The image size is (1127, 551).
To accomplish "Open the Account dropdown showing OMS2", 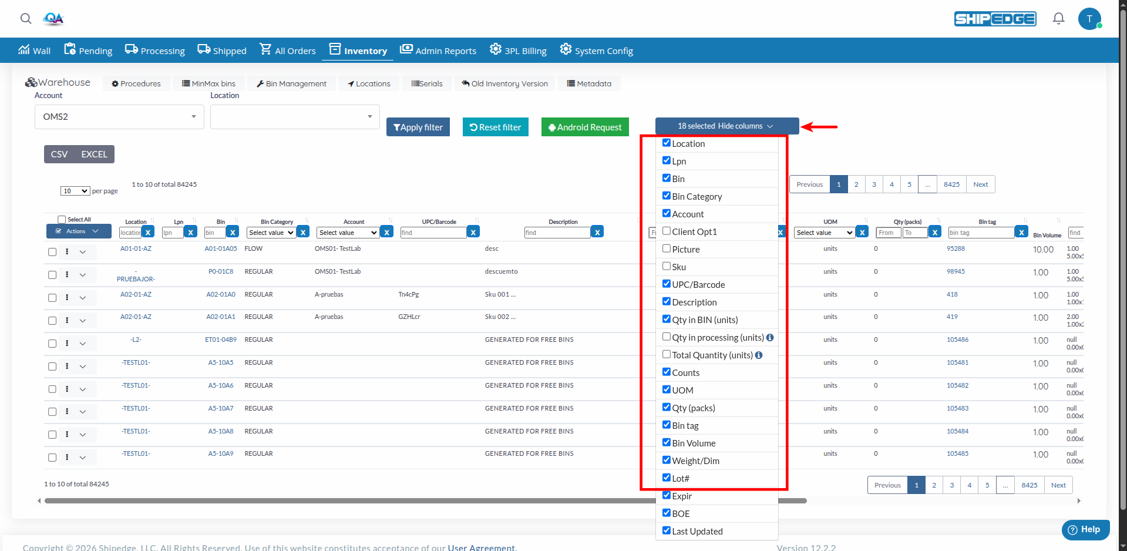I will [119, 116].
